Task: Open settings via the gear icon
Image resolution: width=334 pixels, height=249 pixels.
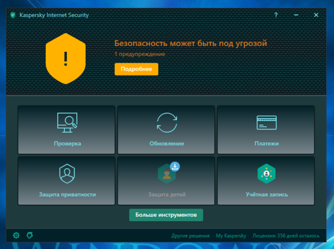Action: (16, 236)
